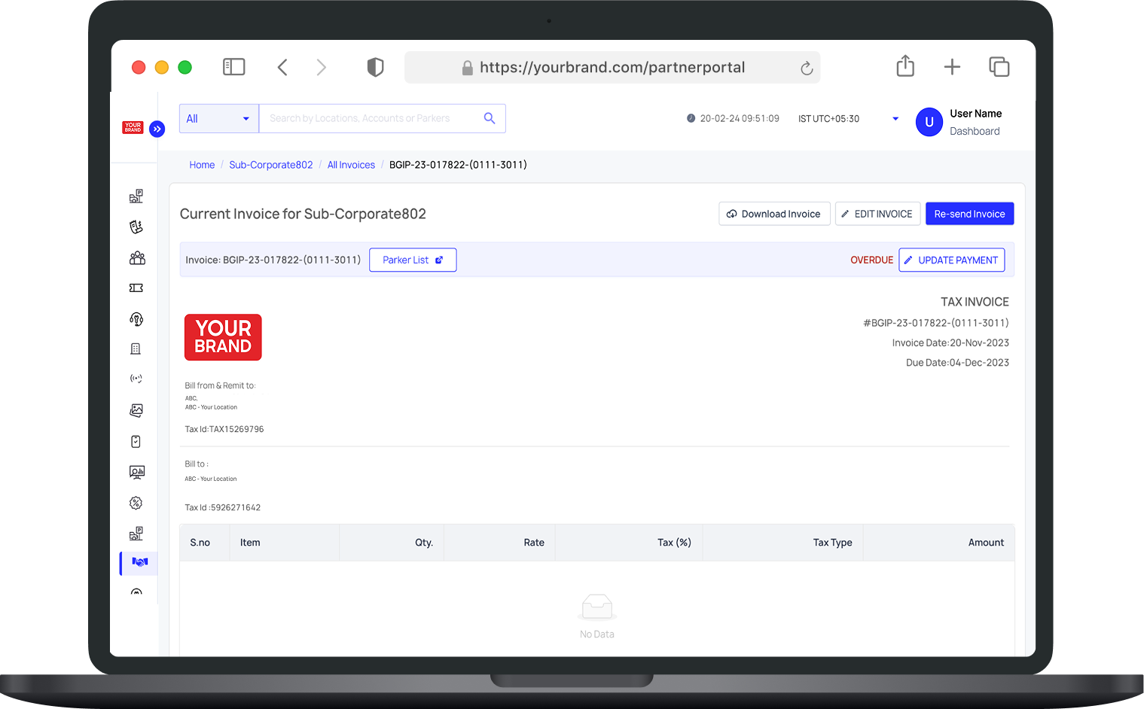Open the analytics presentation icon in sidebar

(136, 473)
